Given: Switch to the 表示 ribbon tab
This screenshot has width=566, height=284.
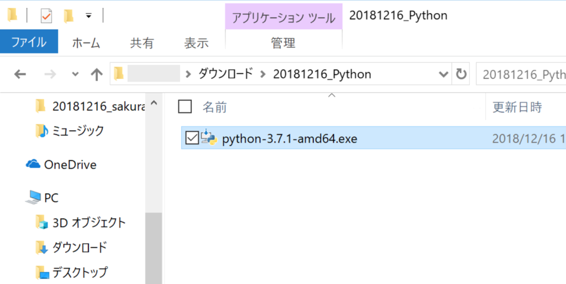Looking at the screenshot, I should (196, 43).
